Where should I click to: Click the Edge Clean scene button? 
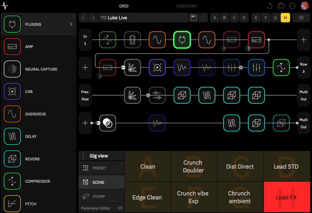tap(147, 197)
